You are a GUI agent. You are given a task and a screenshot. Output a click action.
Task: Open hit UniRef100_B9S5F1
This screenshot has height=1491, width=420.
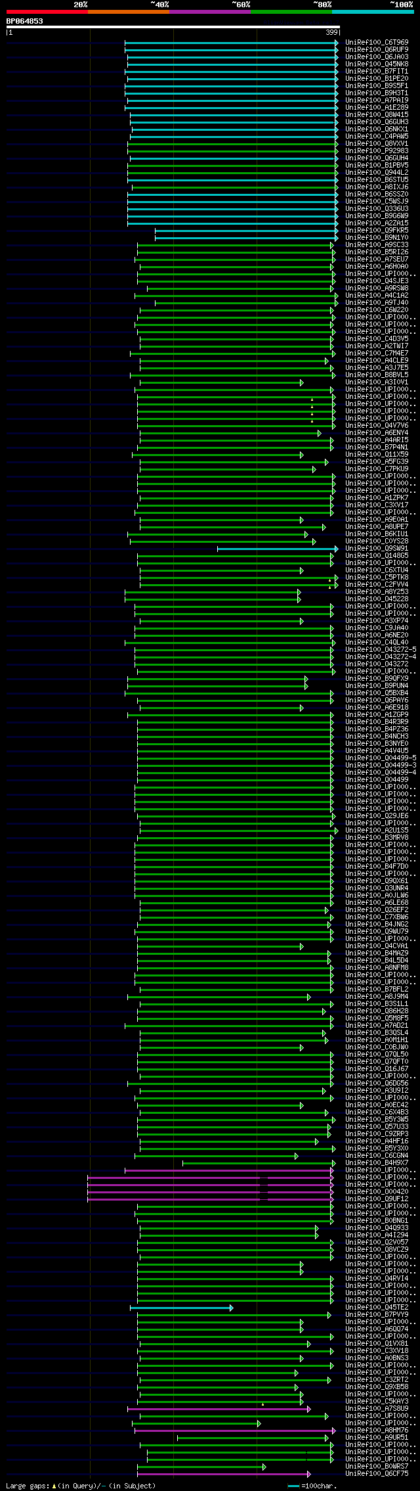(377, 86)
